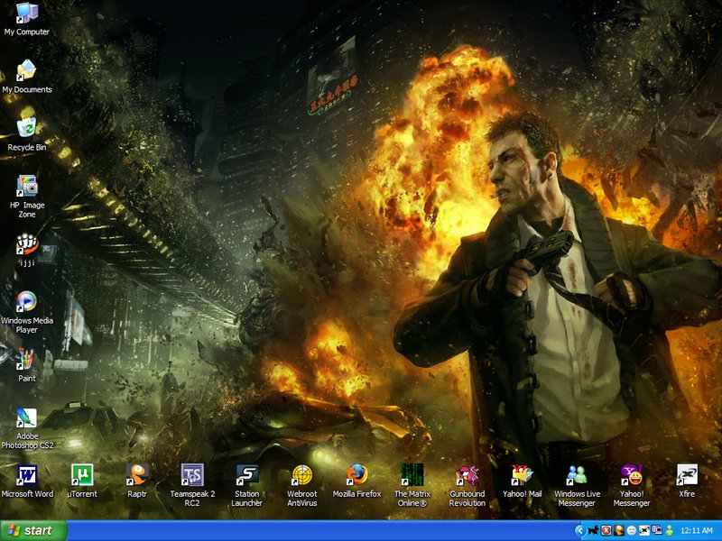The height and width of the screenshot is (541, 722).
Task: Open the Recycle Bin on the desktop
Action: pyautogui.click(x=27, y=134)
